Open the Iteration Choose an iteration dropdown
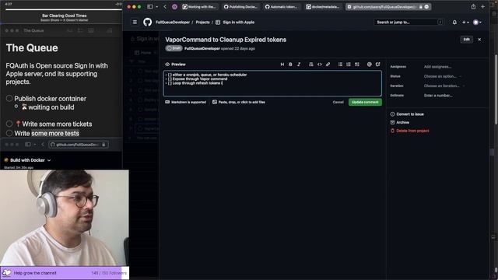This screenshot has width=498, height=280. click(444, 86)
